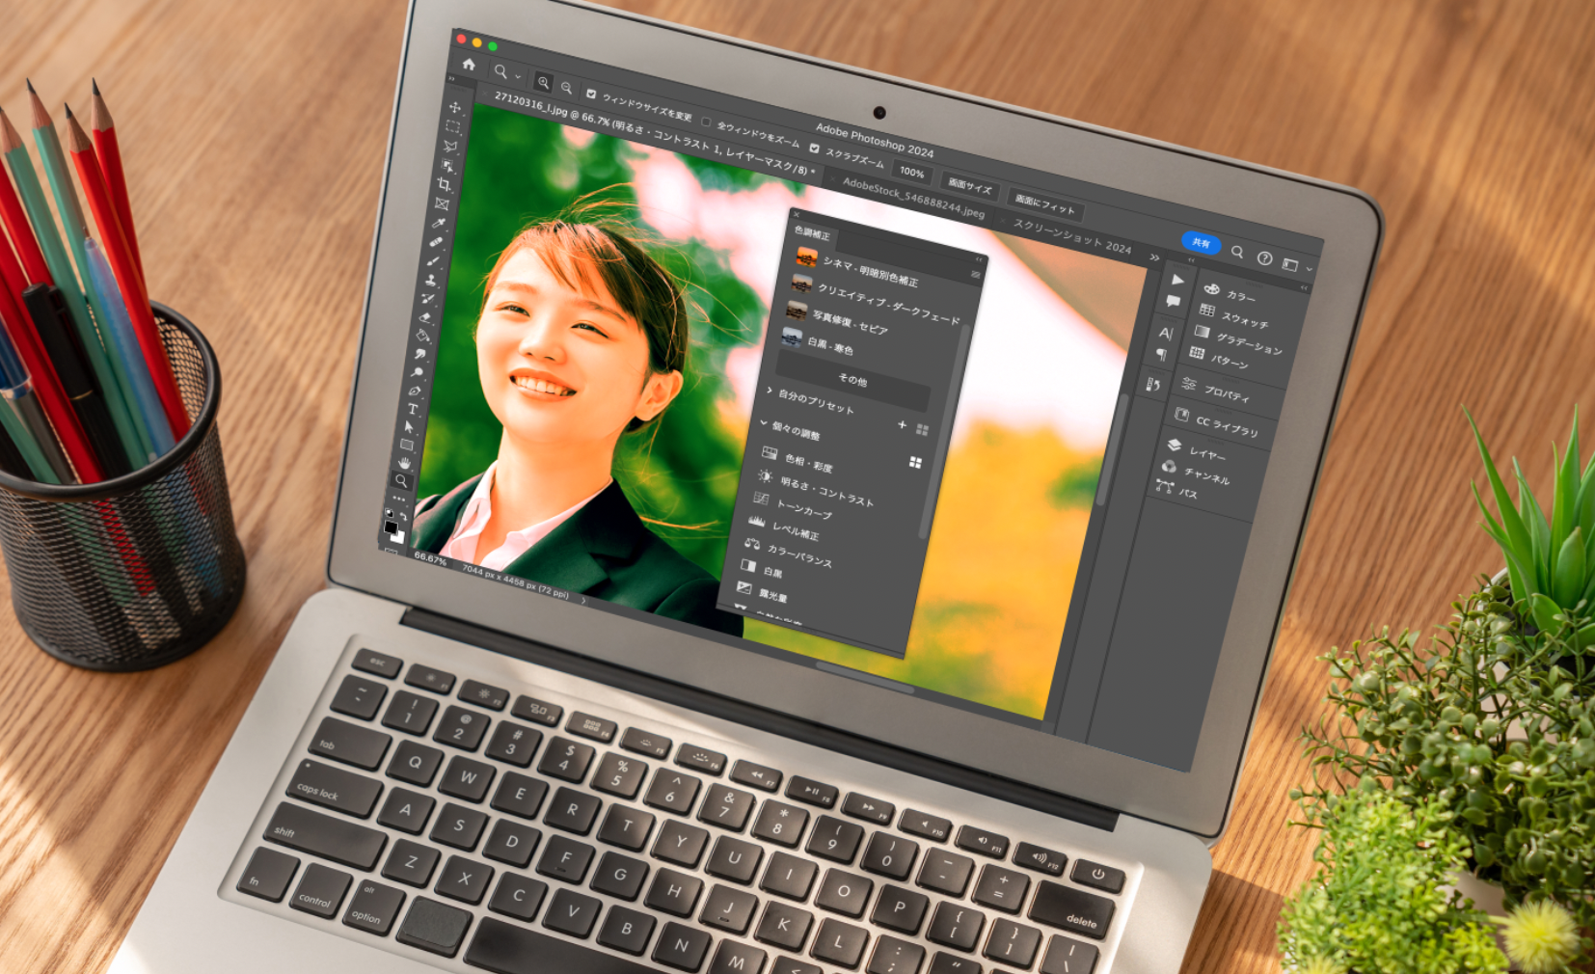
Task: Toggle the スクラブズーム checkbox
Action: 815,149
